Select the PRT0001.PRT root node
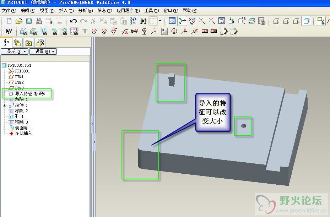The width and height of the screenshot is (330, 217). tap(20, 65)
